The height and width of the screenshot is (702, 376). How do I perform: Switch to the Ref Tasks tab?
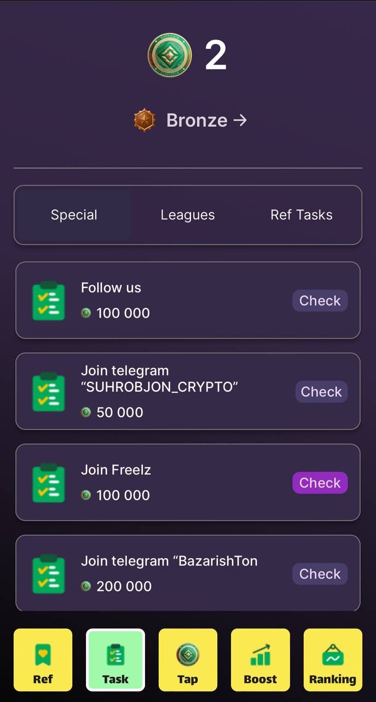[302, 215]
